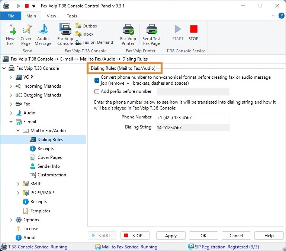Viewport: 286px width, 251px height.
Task: Click the quick-access play arrow in title bar
Action: (x=19, y=6)
